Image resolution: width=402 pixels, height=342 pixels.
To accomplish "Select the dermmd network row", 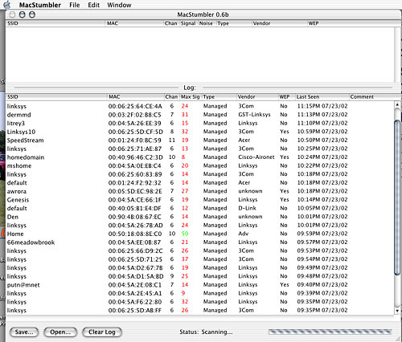I will 200,115.
